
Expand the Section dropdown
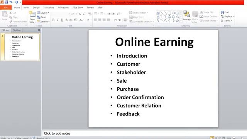[44, 22]
